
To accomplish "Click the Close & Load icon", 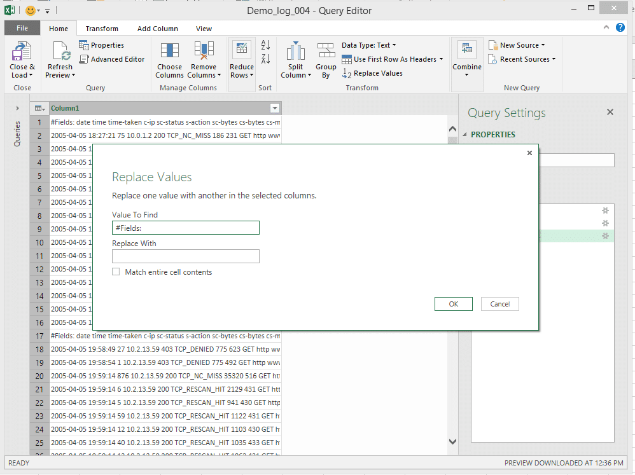I will (x=22, y=51).
